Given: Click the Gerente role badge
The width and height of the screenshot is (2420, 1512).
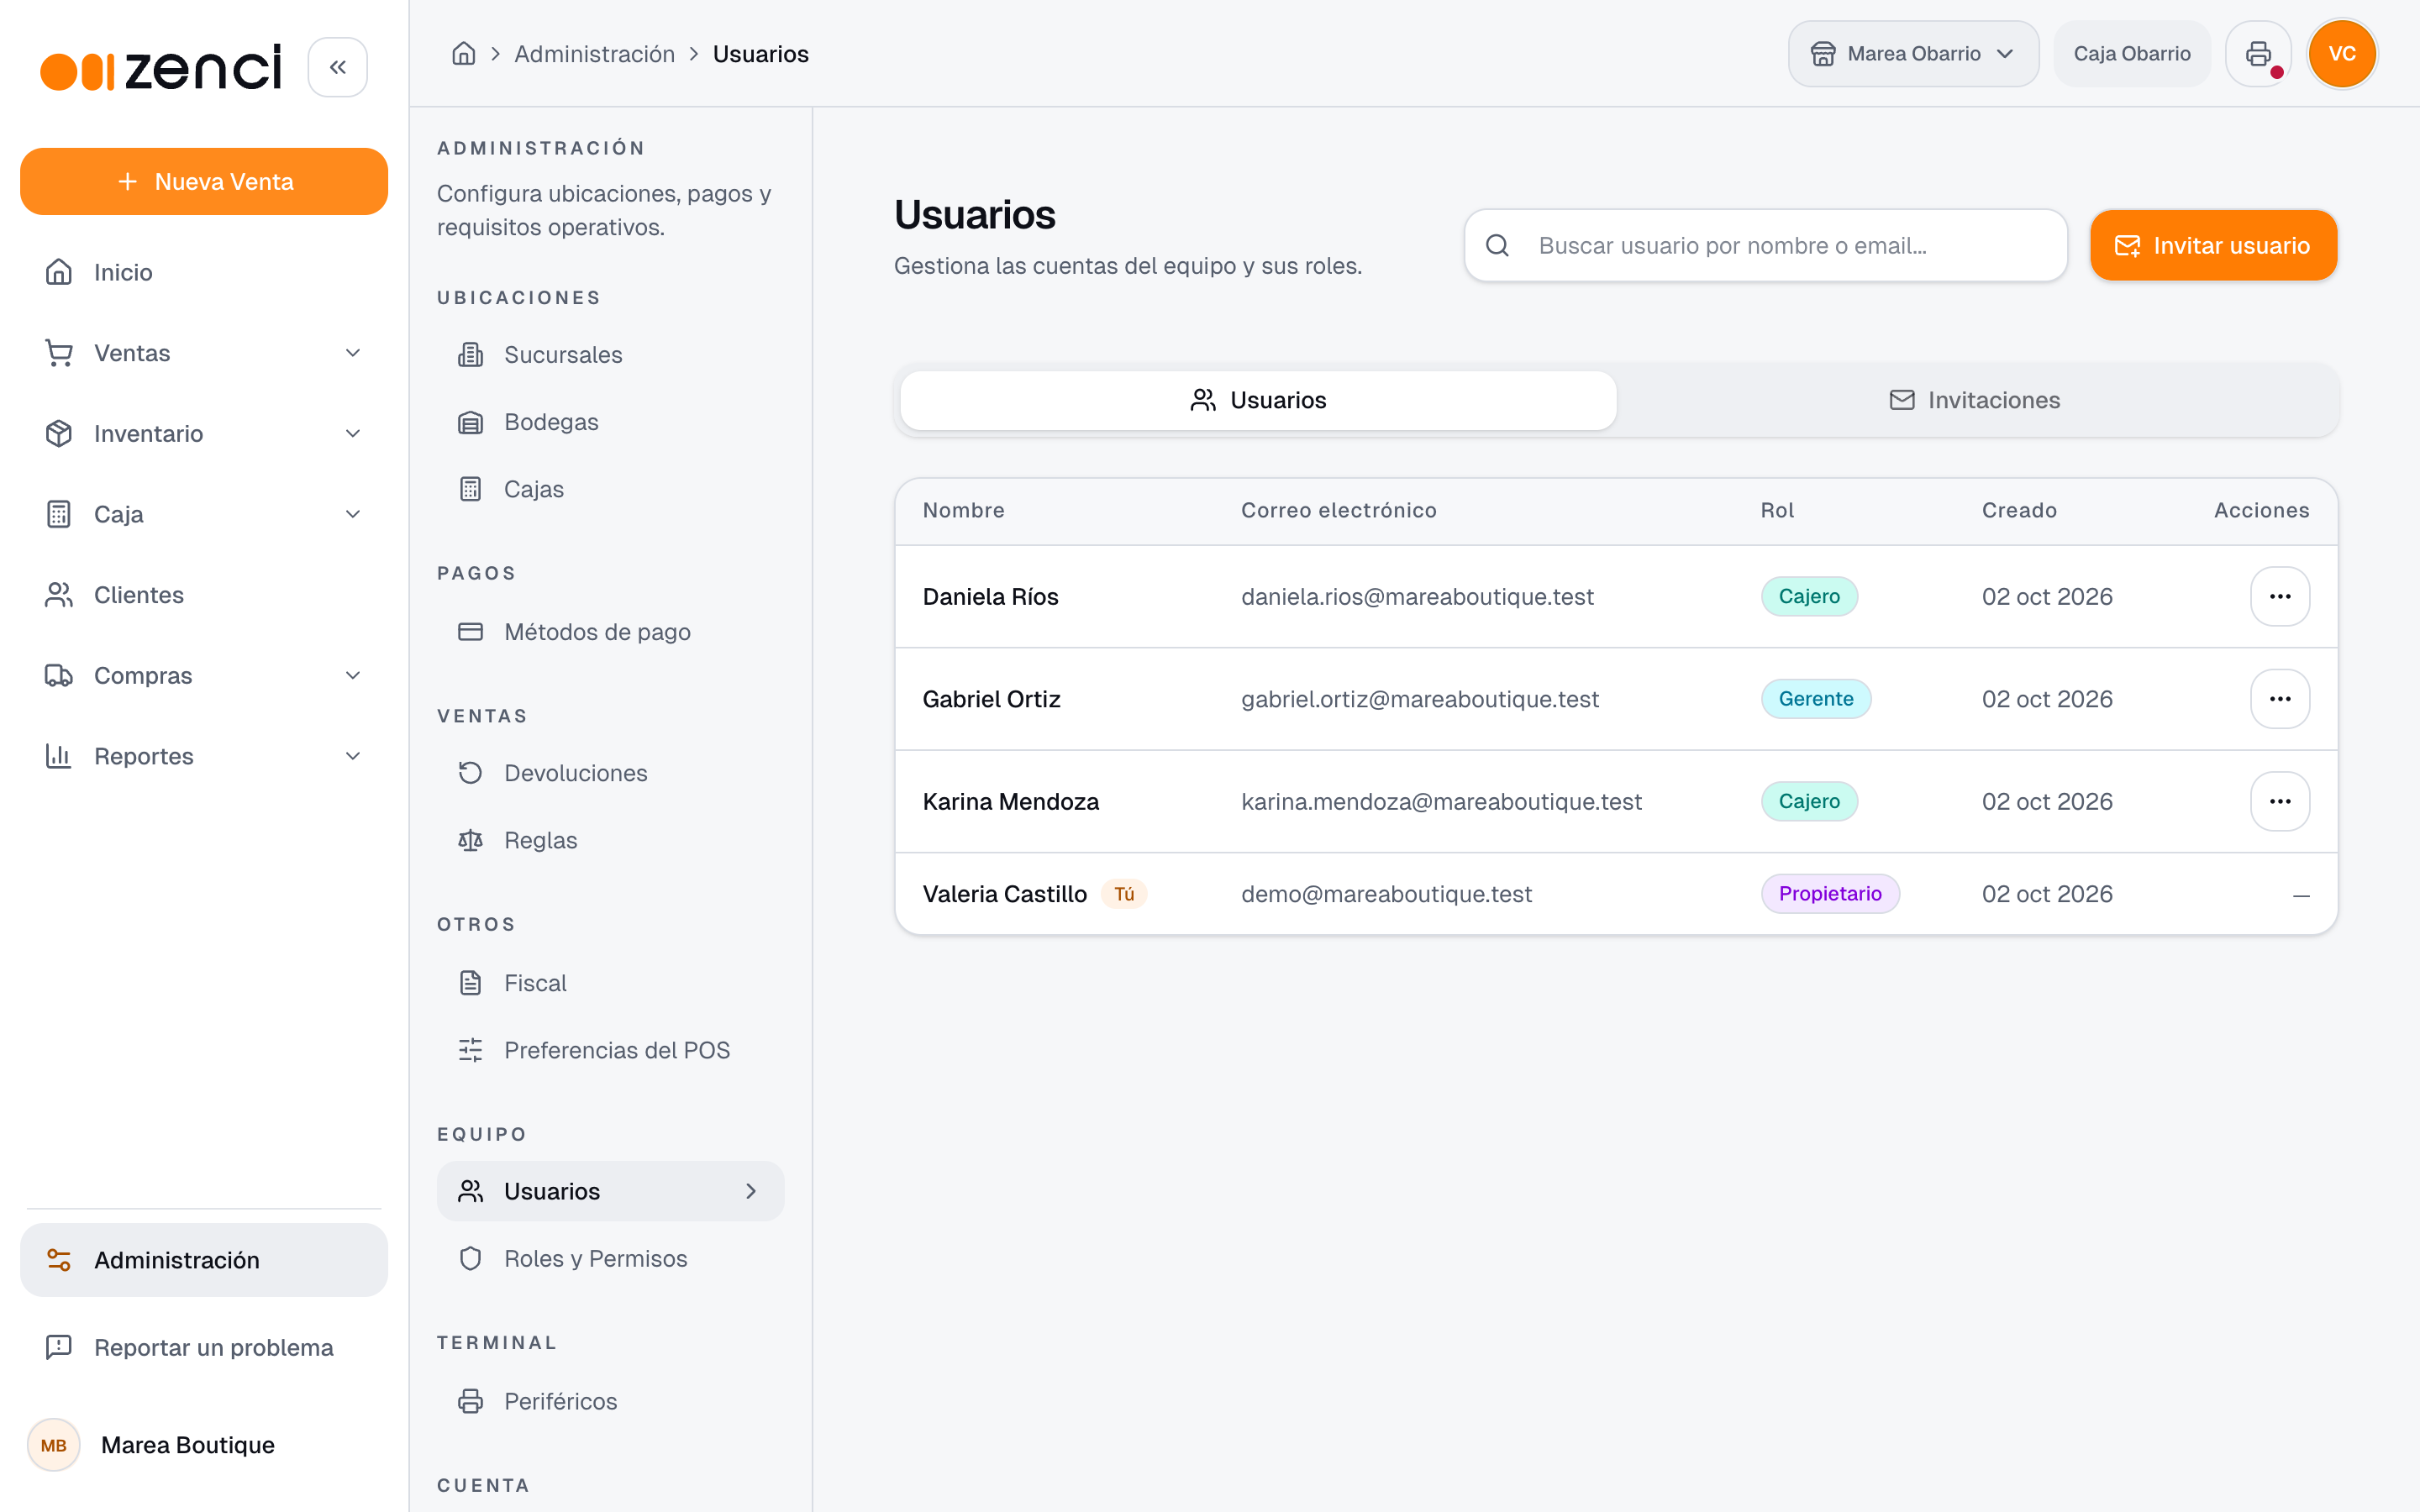Looking at the screenshot, I should tap(1816, 699).
